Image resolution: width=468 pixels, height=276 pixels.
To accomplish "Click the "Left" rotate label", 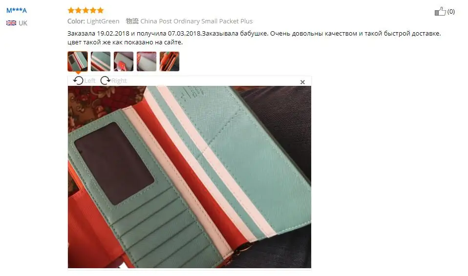I will 90,81.
